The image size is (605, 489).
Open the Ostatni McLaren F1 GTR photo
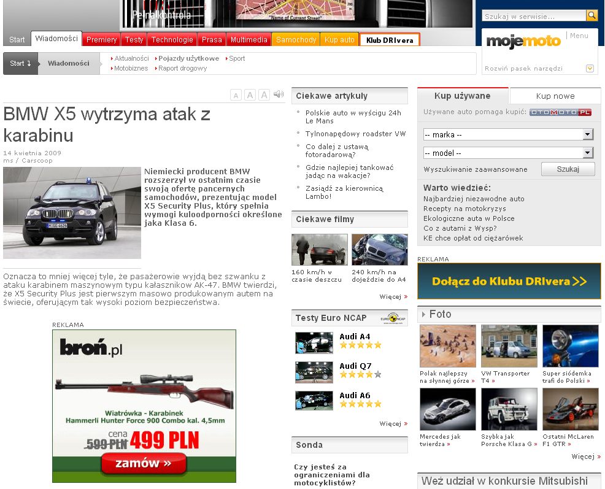pos(571,409)
